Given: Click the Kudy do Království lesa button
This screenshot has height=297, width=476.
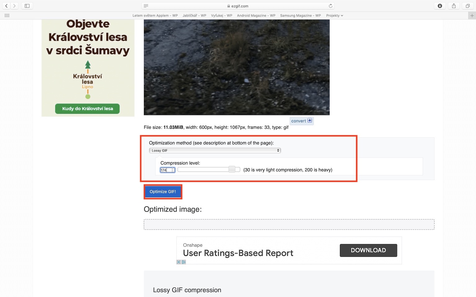Looking at the screenshot, I should coord(87,109).
